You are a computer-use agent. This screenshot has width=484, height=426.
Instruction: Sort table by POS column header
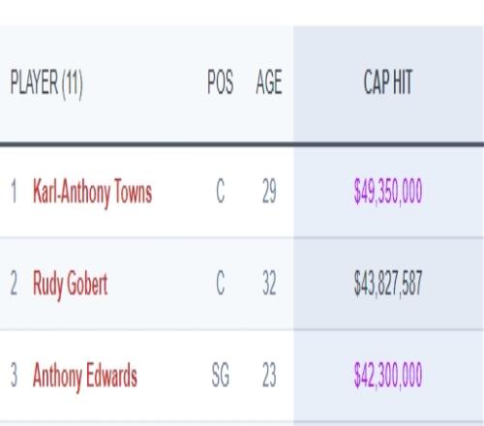(221, 82)
